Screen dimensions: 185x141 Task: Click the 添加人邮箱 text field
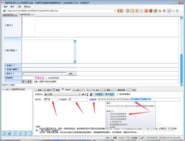[x=49, y=70]
